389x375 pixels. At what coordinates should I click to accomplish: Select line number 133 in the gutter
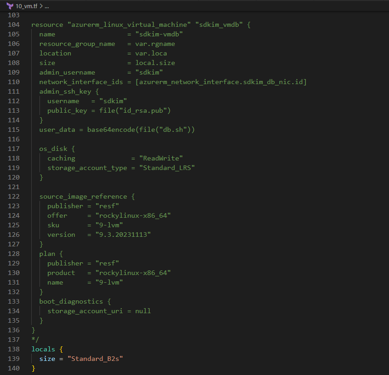coord(14,301)
